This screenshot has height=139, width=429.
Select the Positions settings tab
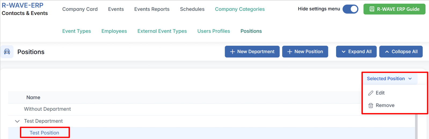(x=251, y=31)
